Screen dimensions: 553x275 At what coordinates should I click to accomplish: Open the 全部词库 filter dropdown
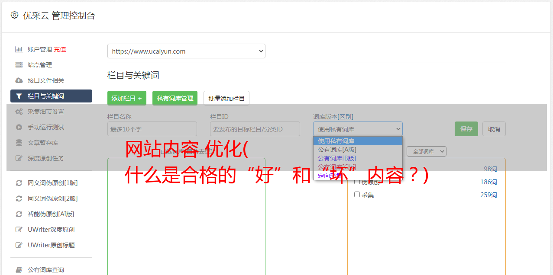point(427,151)
